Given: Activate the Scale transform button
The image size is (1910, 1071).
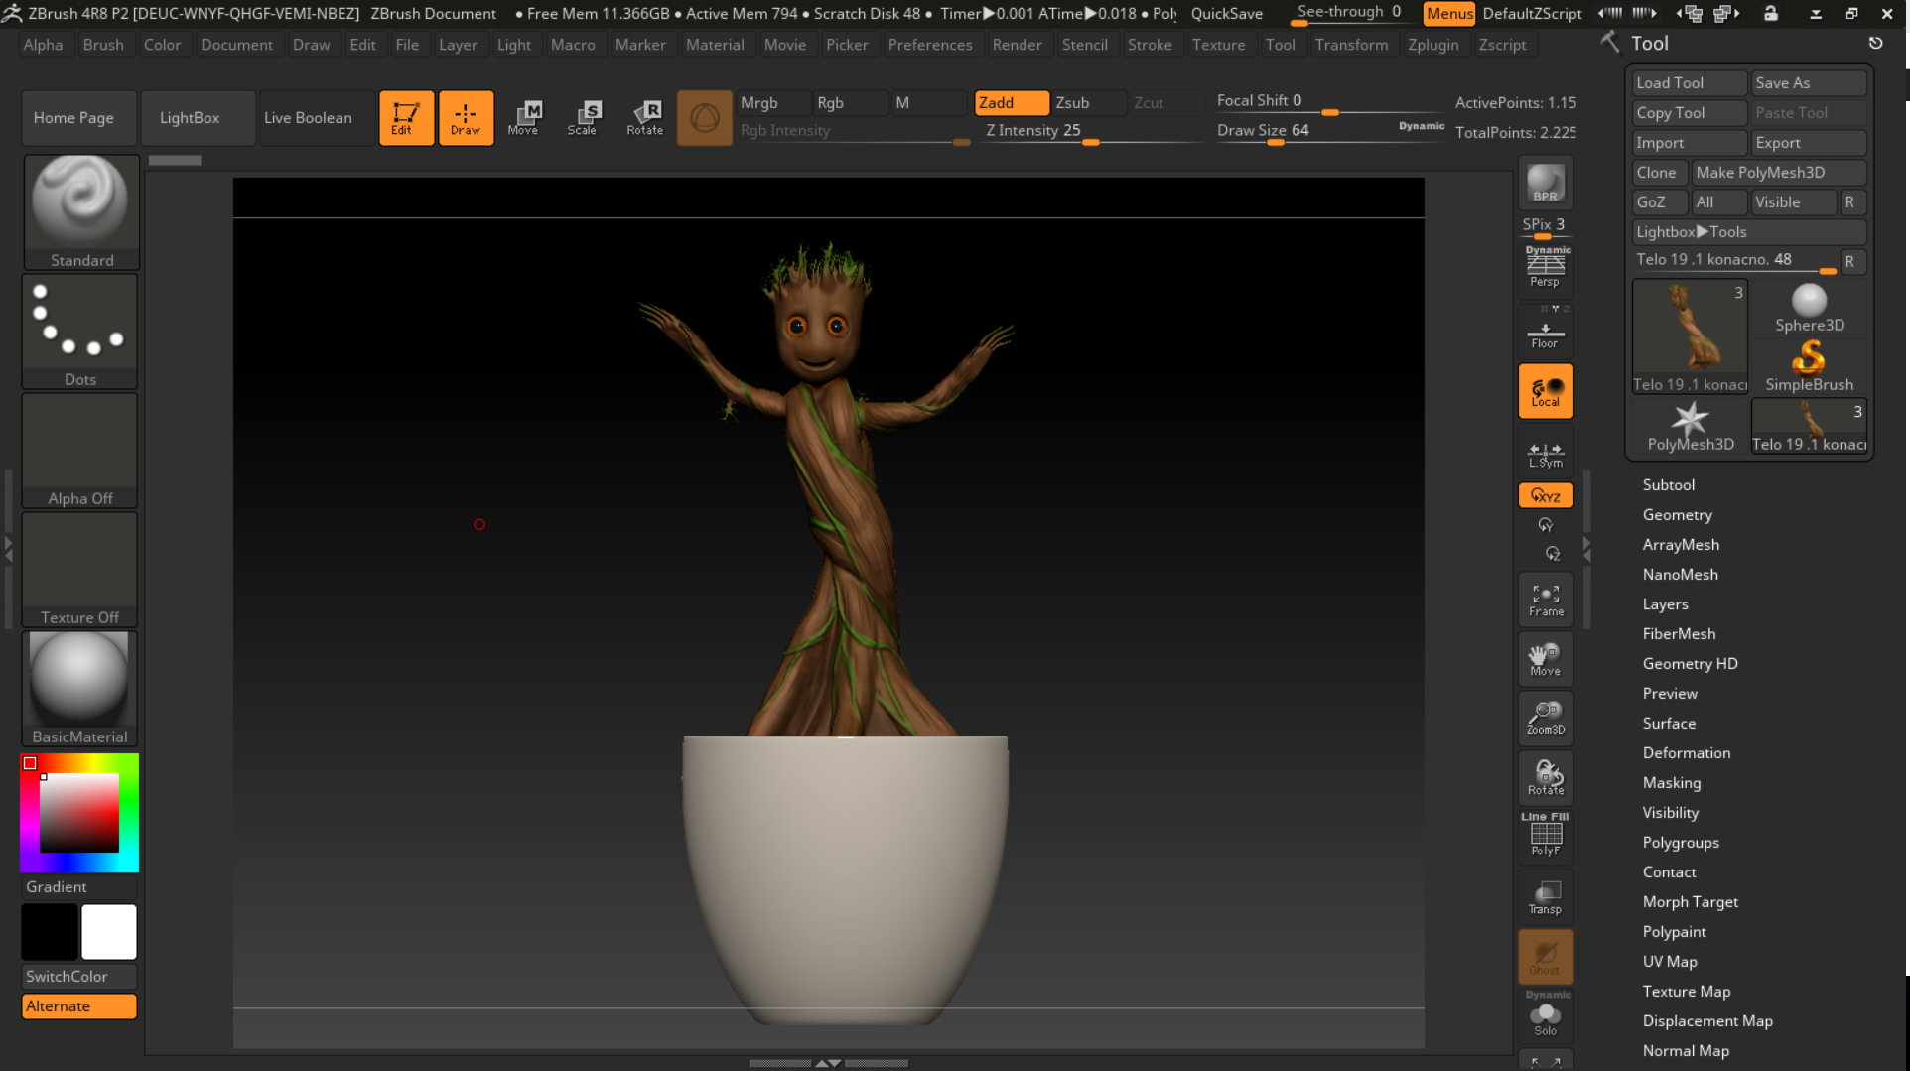Looking at the screenshot, I should 584,118.
